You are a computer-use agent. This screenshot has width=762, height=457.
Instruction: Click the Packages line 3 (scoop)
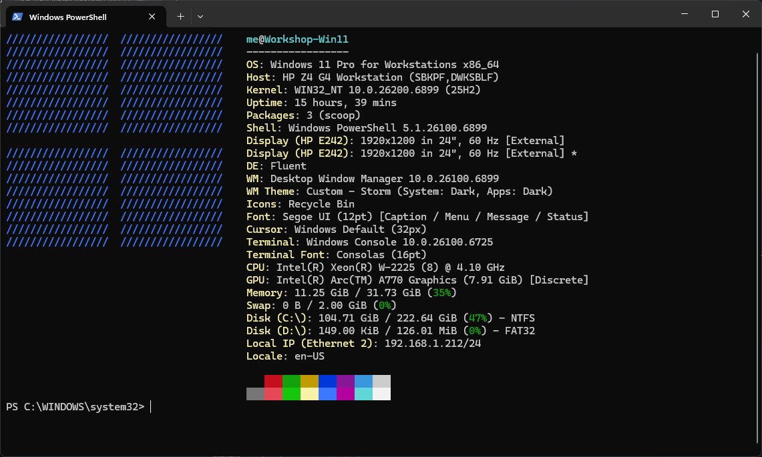point(303,115)
